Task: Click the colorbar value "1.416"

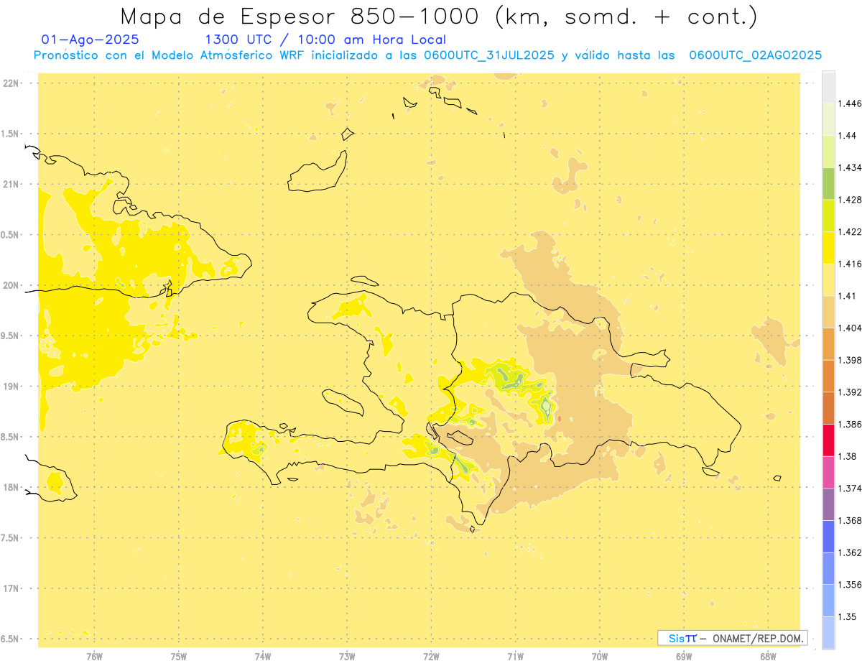Action: pos(850,264)
